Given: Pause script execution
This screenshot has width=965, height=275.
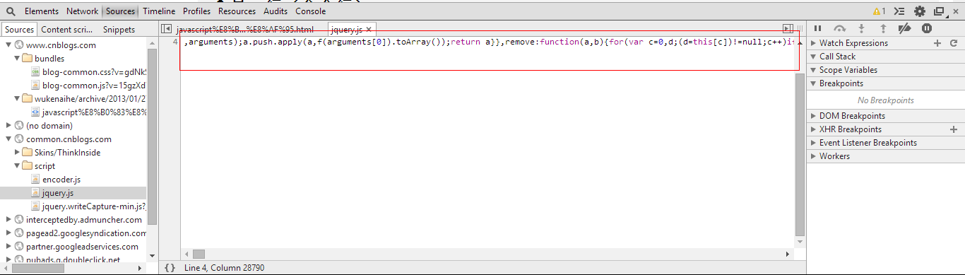Looking at the screenshot, I should [x=817, y=29].
